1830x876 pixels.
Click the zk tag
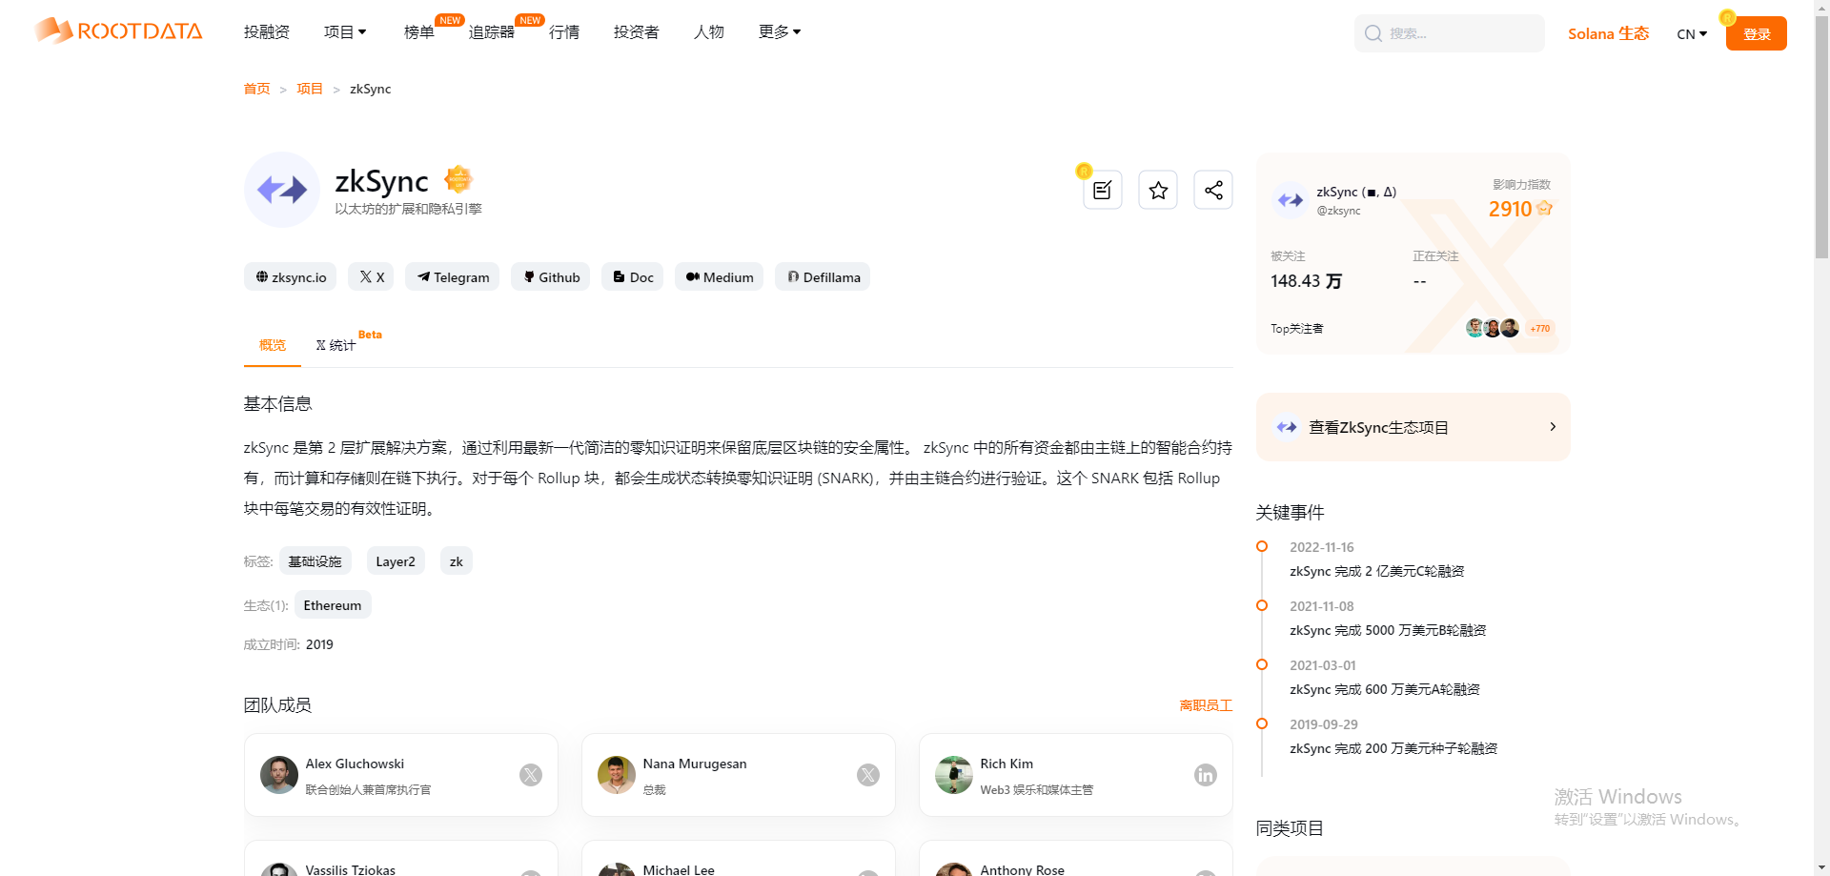click(x=457, y=560)
